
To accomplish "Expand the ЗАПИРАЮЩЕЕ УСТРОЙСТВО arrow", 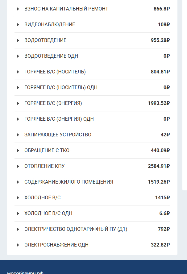I will (19, 135).
